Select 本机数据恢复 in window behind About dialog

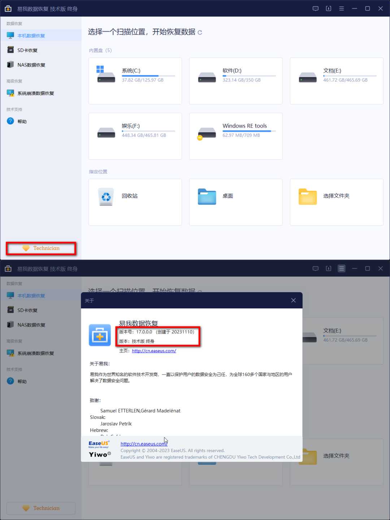(x=41, y=296)
